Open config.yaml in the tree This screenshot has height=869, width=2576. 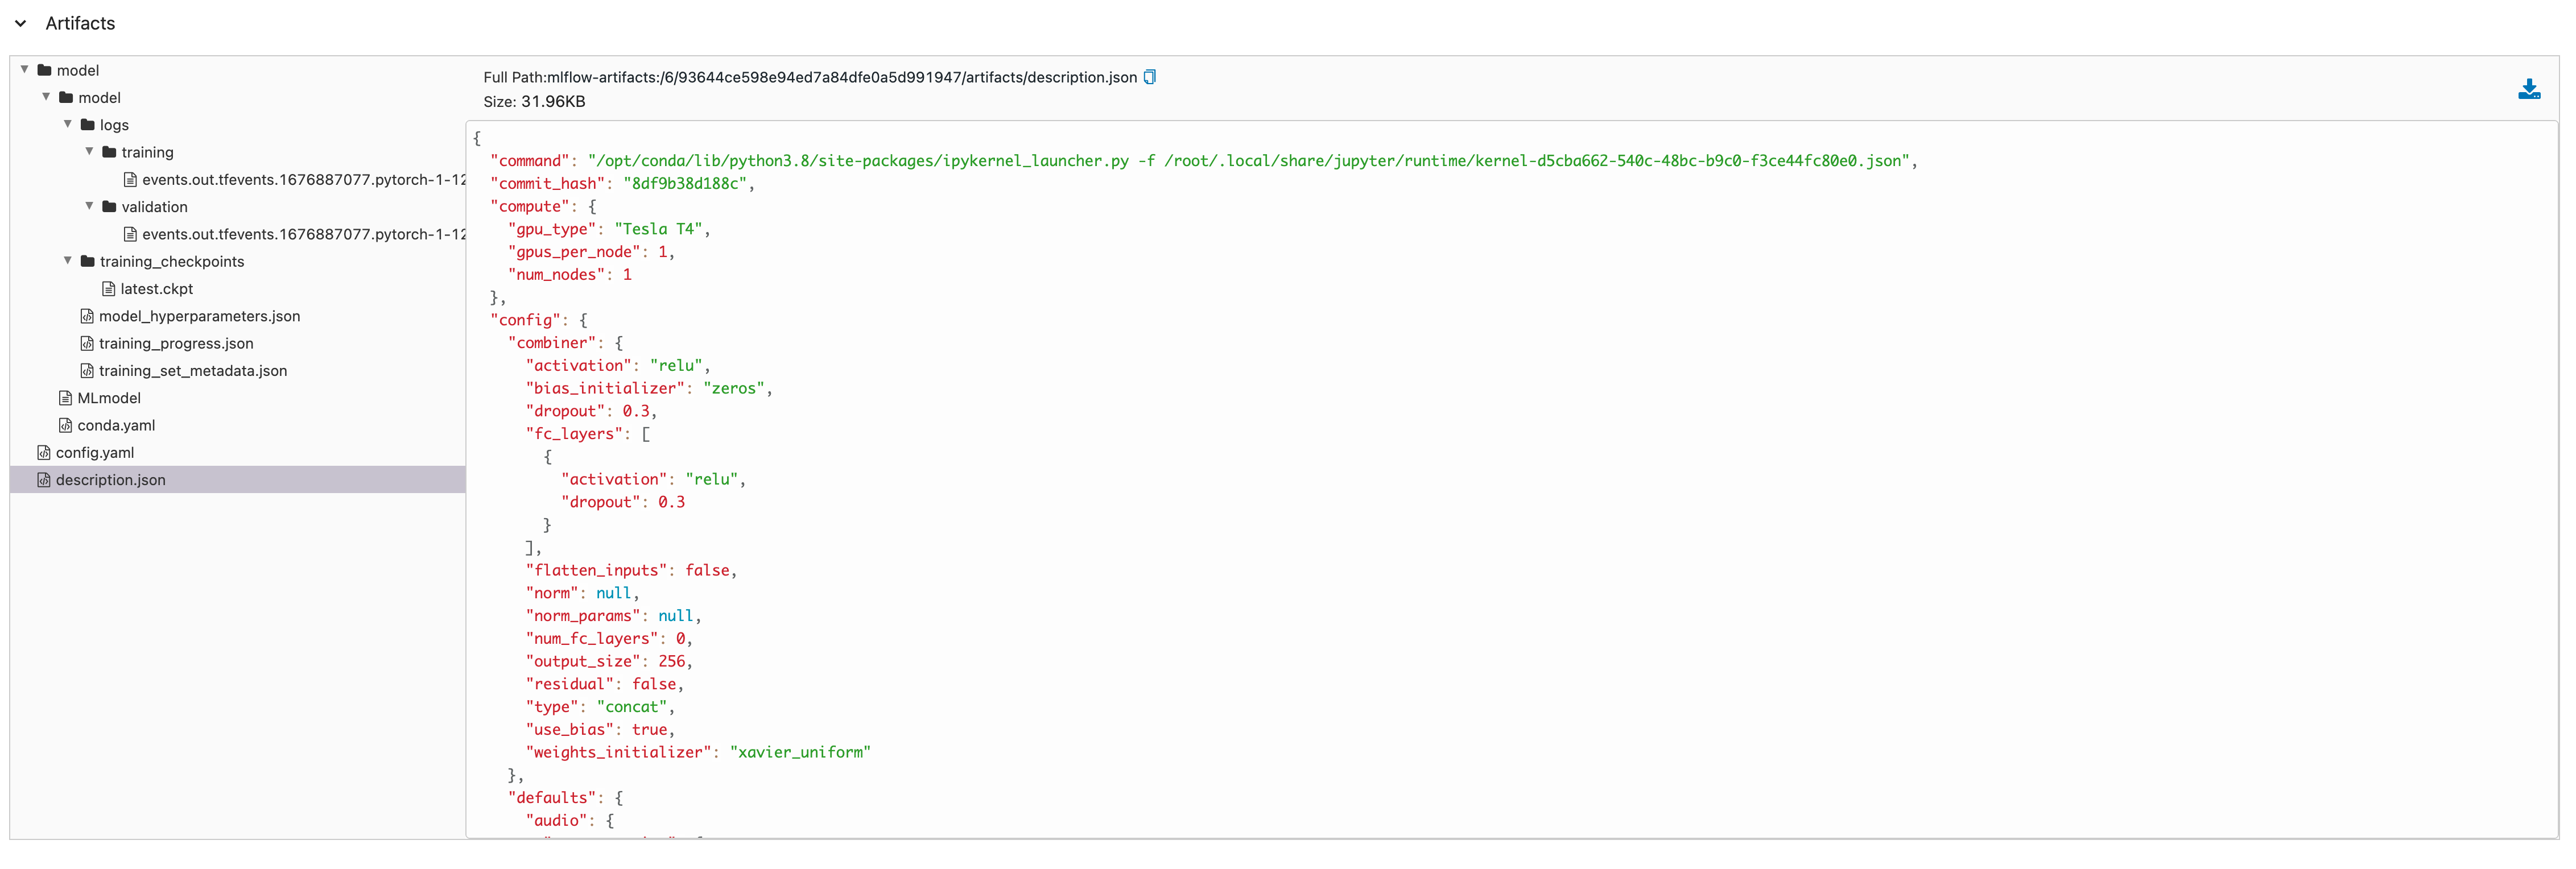pyautogui.click(x=95, y=452)
